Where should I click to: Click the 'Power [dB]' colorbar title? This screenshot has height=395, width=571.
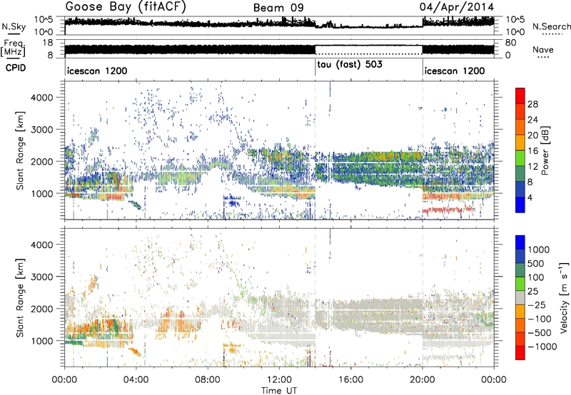click(545, 150)
